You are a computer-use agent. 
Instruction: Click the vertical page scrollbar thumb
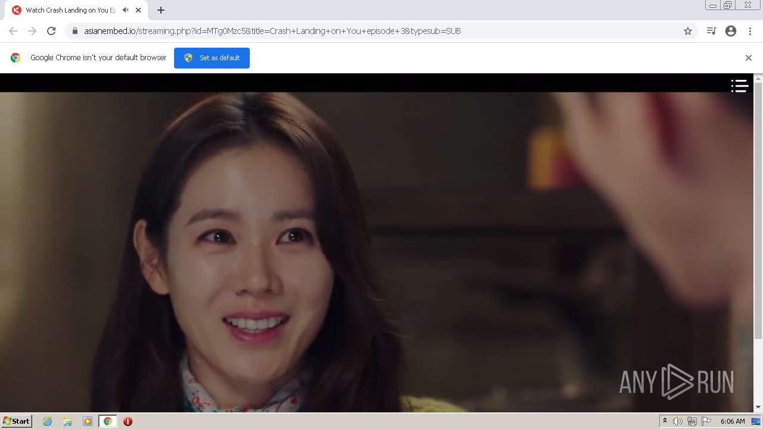point(758,212)
